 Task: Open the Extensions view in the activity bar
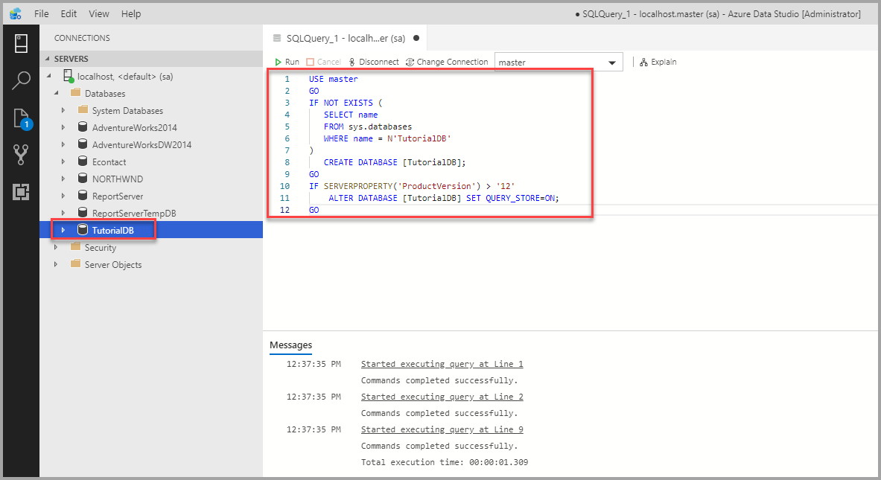20,191
